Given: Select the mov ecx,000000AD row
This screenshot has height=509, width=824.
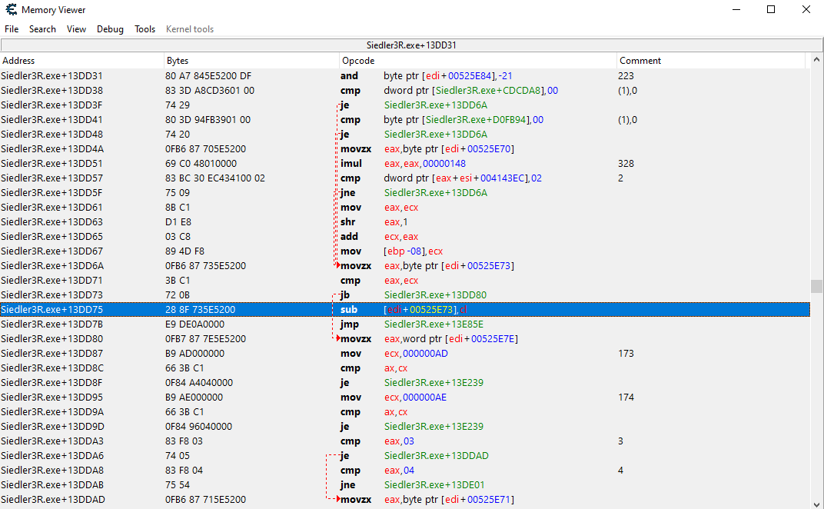Looking at the screenshot, I should coord(404,354).
